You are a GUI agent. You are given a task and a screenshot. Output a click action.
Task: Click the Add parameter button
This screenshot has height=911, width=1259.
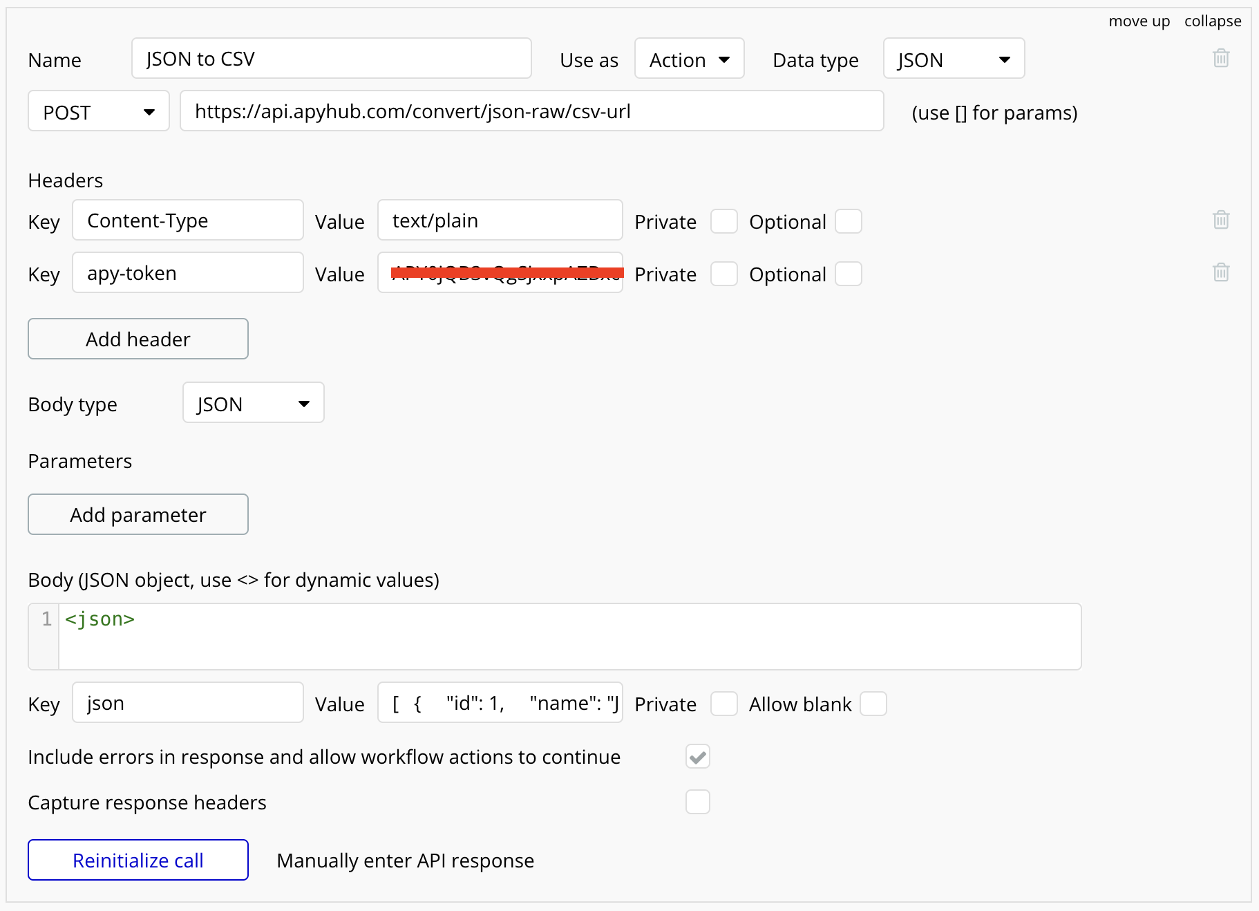click(x=138, y=514)
